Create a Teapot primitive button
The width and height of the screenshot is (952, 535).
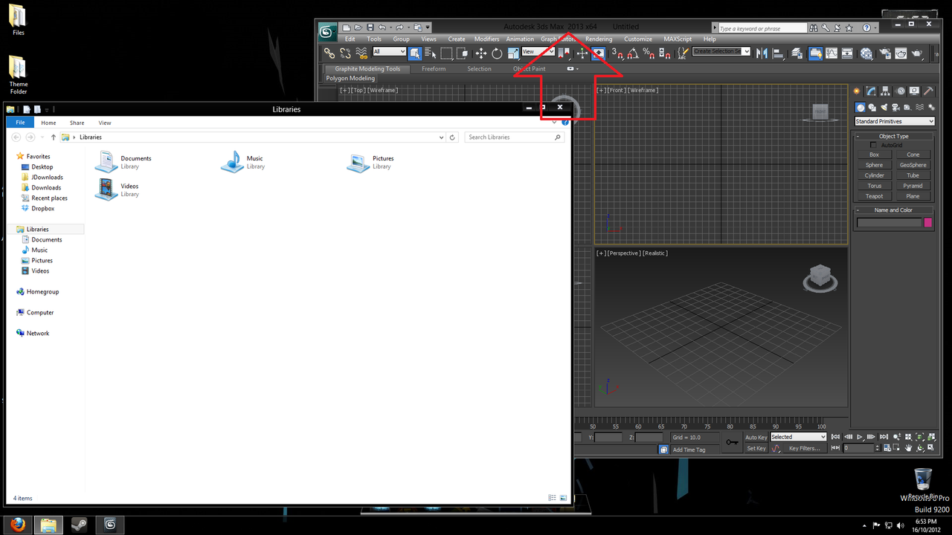pos(875,196)
